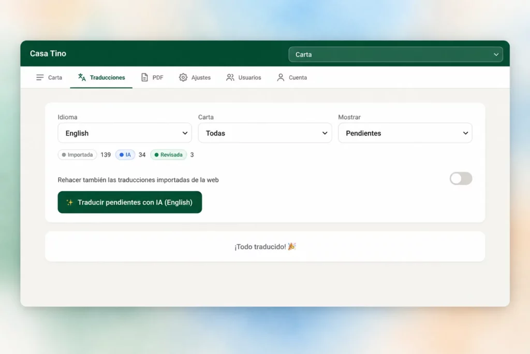Click the PDF document icon

pos(144,78)
